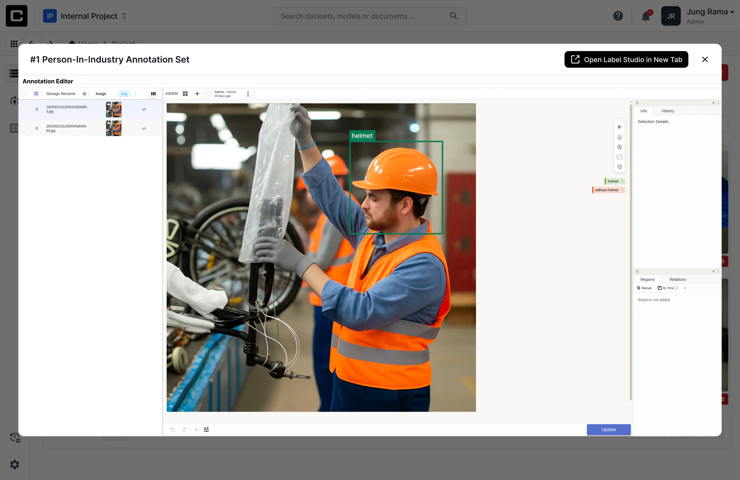Click the history gear icon in sidebar
Screen dimensions: 740x480
(x=14, y=437)
